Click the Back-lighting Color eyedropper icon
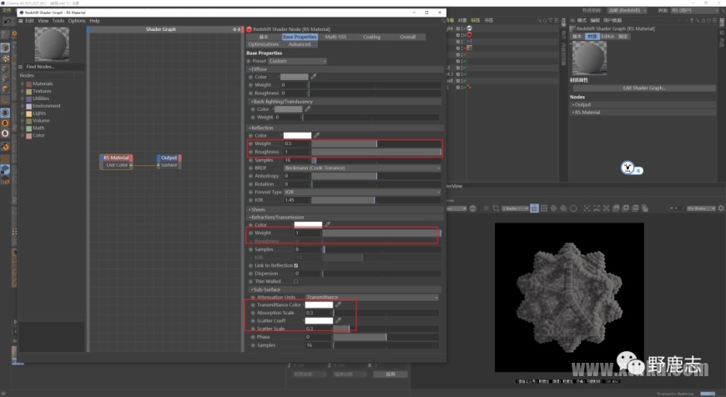The height and width of the screenshot is (397, 726). pyautogui.click(x=307, y=109)
